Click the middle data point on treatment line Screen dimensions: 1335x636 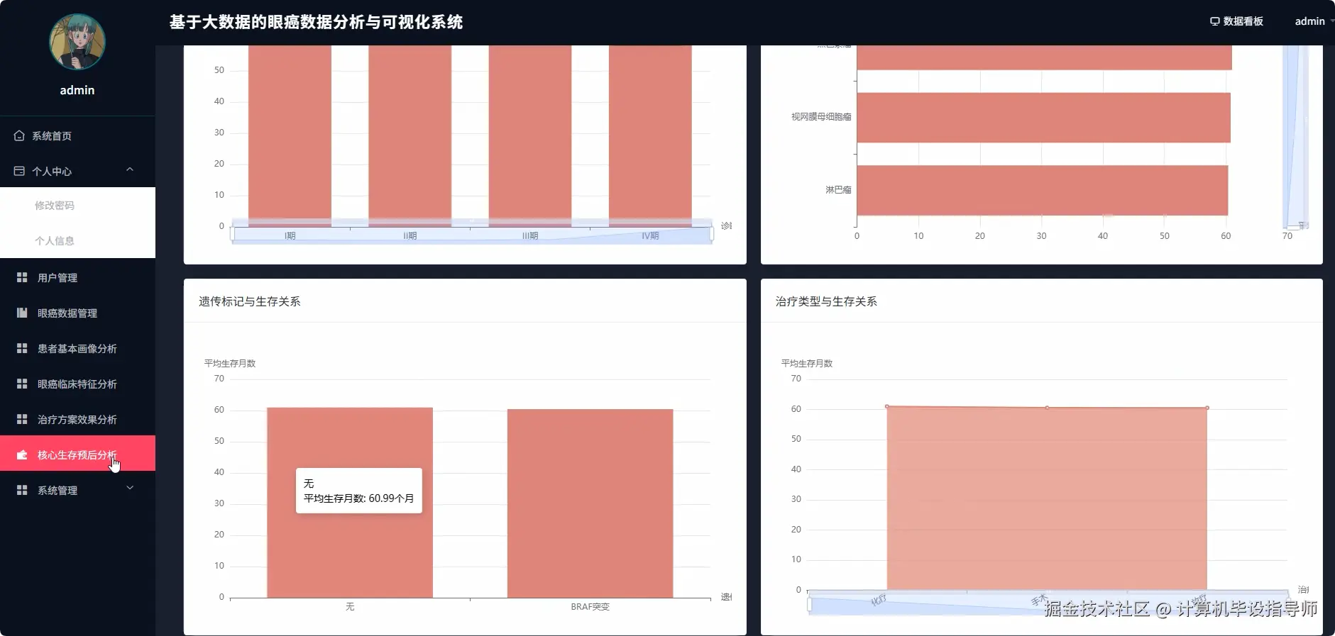[x=1047, y=408]
